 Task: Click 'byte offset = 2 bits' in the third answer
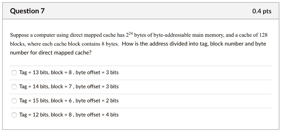coord(97,101)
